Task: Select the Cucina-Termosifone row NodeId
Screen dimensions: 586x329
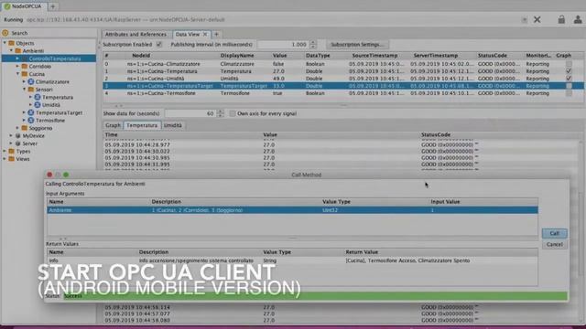Action: 161,93
